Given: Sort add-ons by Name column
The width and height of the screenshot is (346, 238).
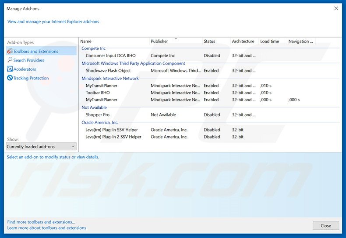Looking at the screenshot, I should [86, 41].
